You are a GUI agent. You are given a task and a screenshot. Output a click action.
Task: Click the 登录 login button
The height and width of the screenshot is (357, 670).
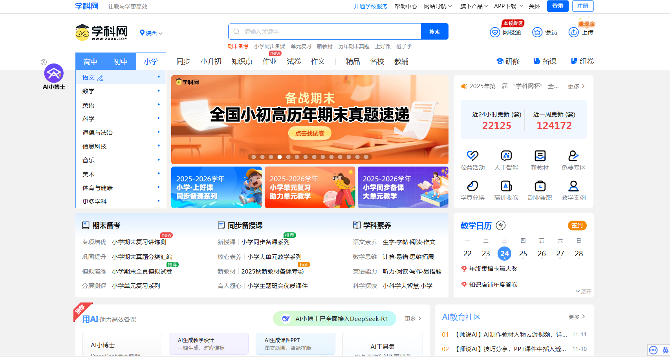(x=557, y=6)
